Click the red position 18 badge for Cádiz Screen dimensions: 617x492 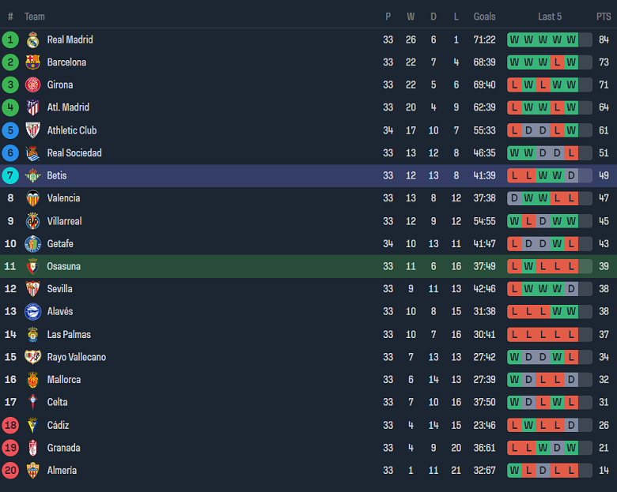tap(10, 425)
